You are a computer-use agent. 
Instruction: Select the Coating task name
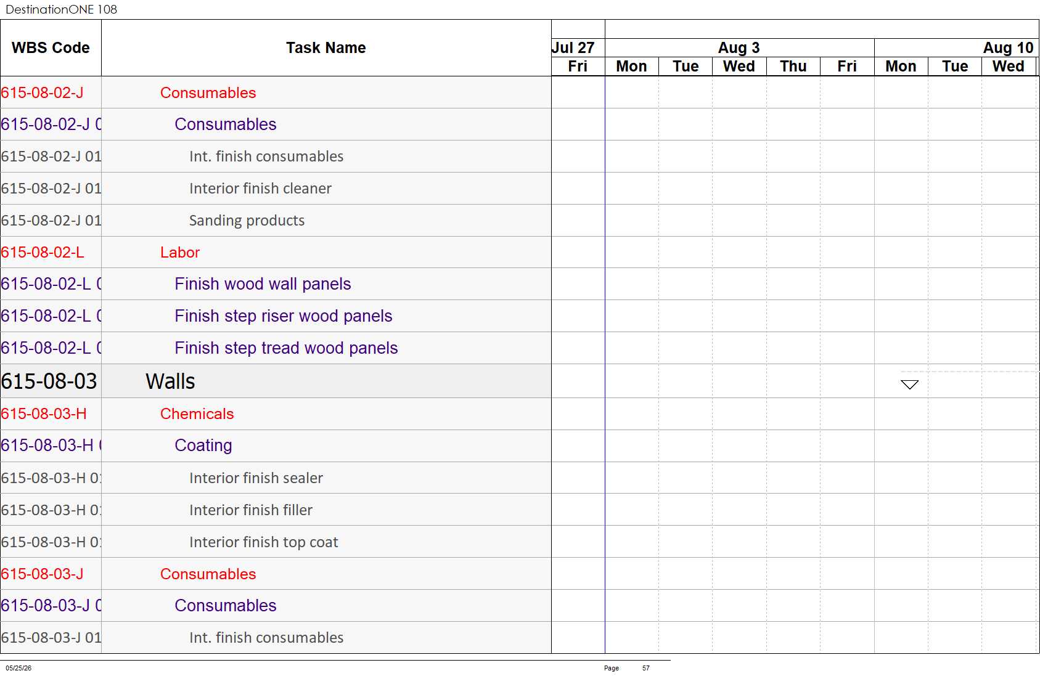click(203, 446)
